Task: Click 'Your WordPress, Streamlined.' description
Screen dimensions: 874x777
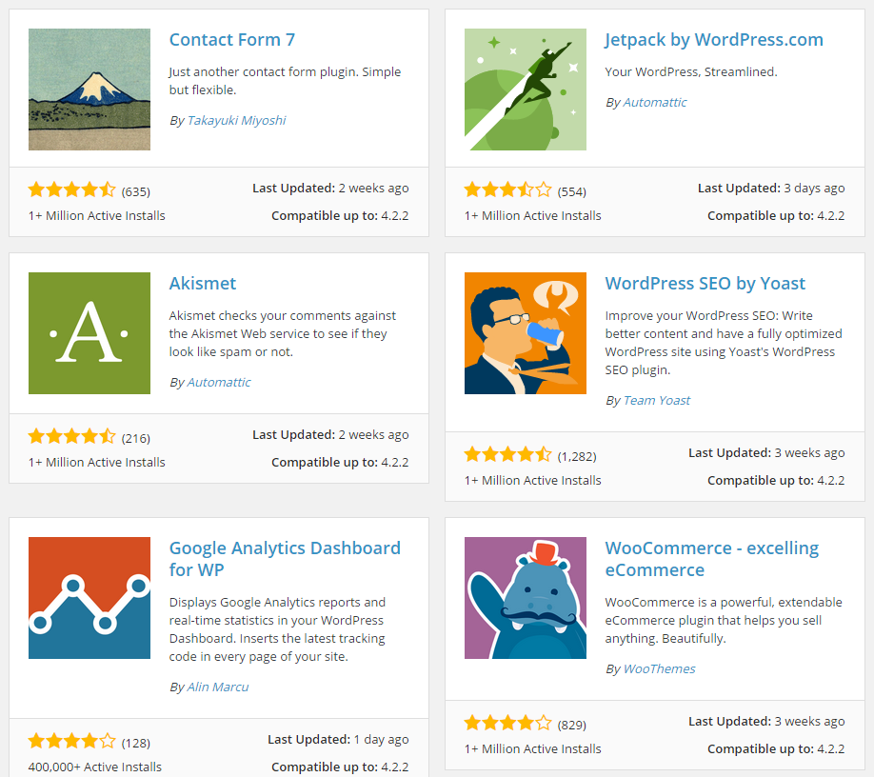Action: point(691,72)
